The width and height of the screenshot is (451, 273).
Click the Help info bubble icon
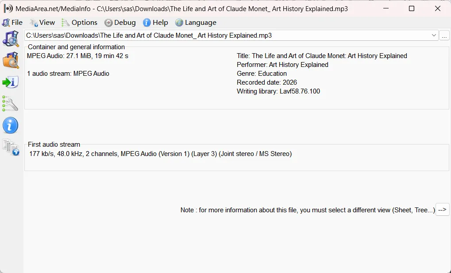pyautogui.click(x=146, y=22)
